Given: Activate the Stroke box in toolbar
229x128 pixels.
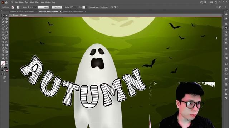Looking at the screenshot, I should 5,66.
